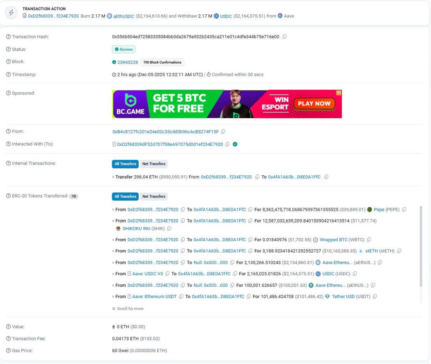Click the gas price value 60 Gwei
Image resolution: width=431 pixels, height=364 pixels.
[x=120, y=351]
